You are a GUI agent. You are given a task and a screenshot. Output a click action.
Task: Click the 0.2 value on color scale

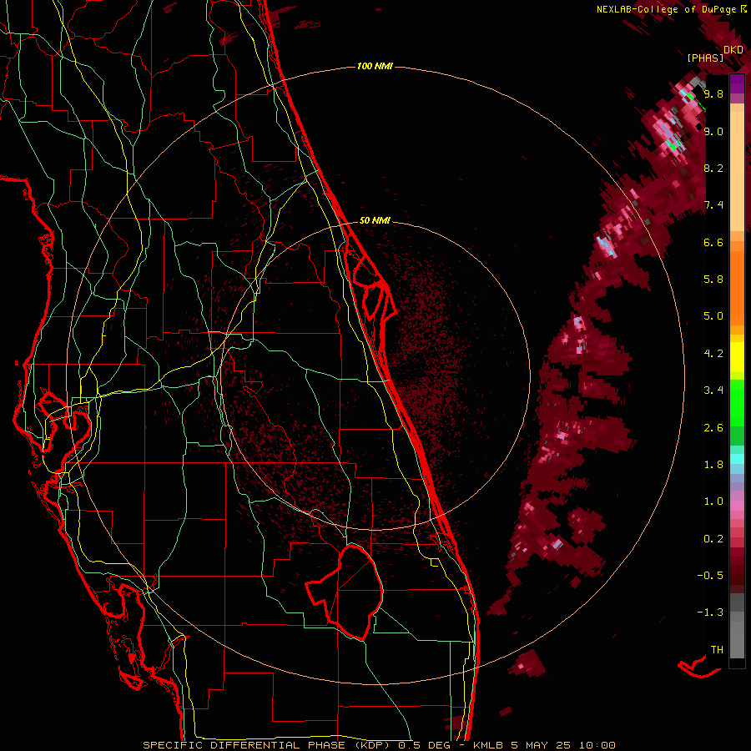coord(713,539)
